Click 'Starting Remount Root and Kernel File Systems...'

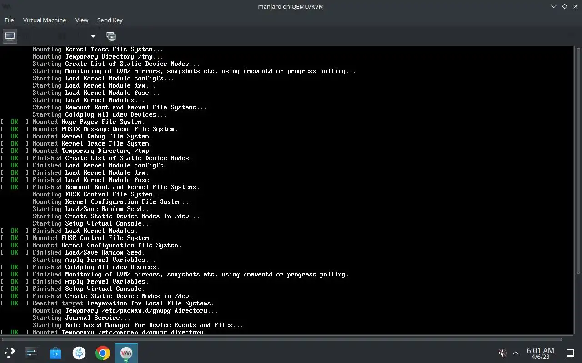point(120,107)
